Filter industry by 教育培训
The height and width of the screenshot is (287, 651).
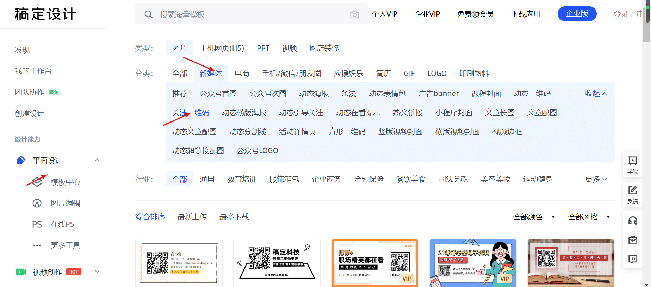pyautogui.click(x=242, y=179)
